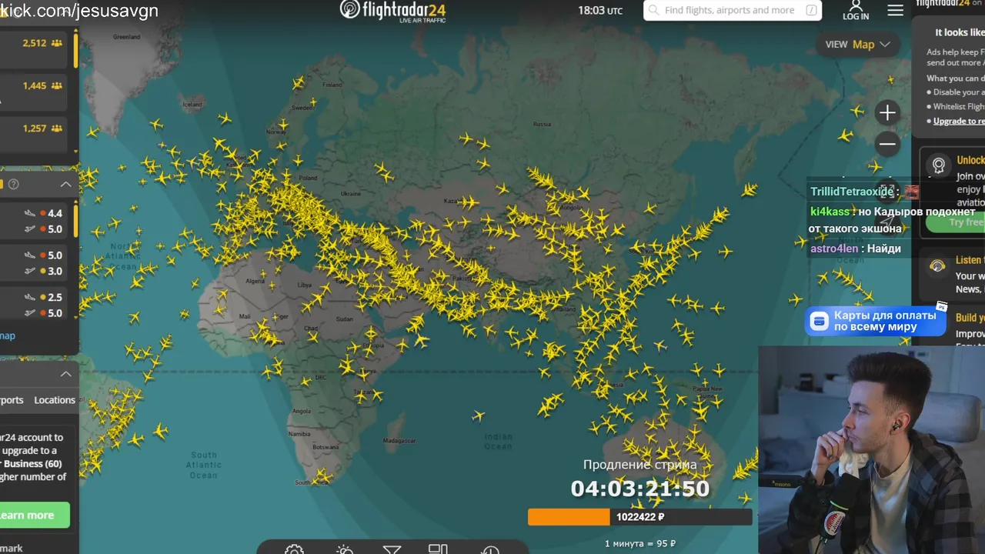Switch to the Airports tab
The image size is (985, 554).
[x=12, y=400]
